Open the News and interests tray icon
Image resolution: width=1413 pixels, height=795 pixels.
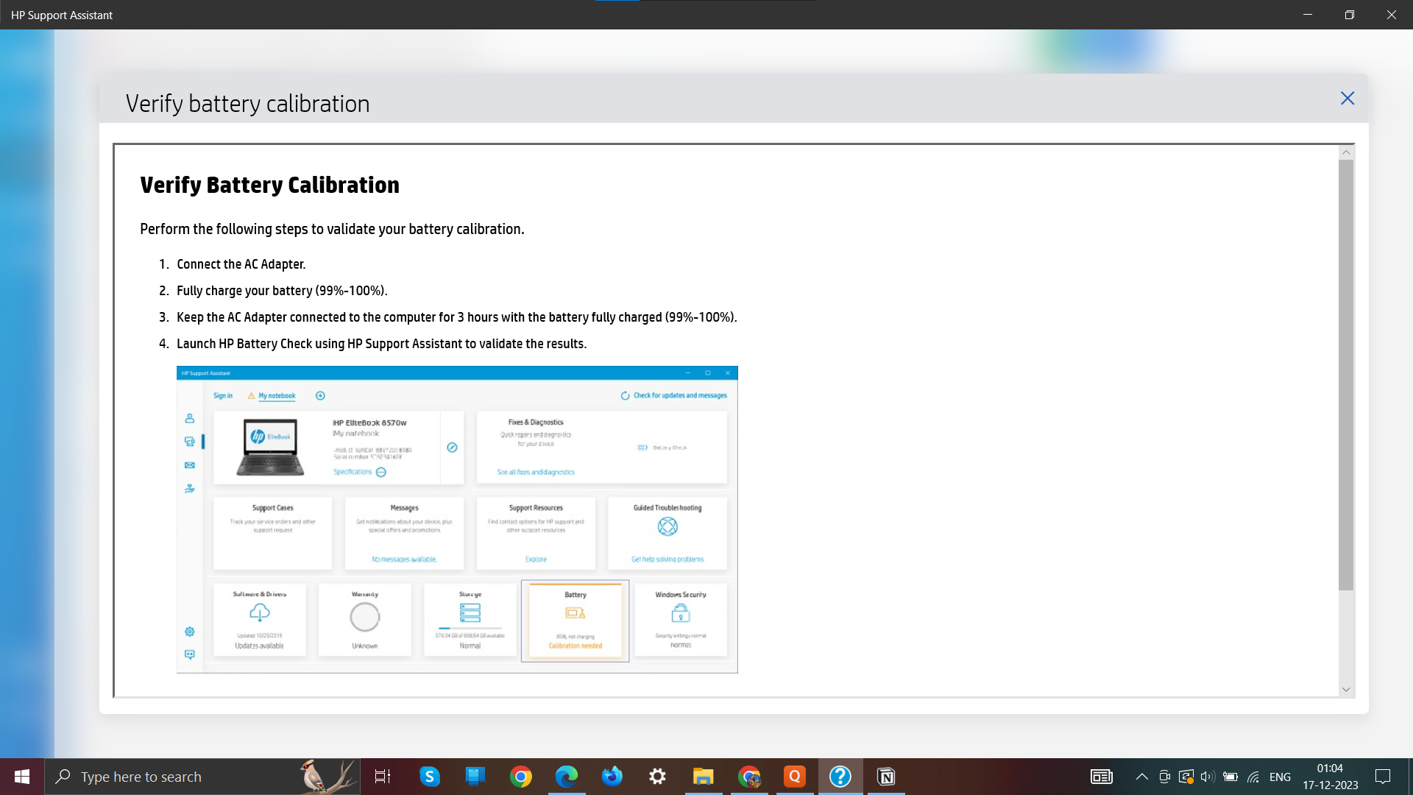[x=1102, y=777]
